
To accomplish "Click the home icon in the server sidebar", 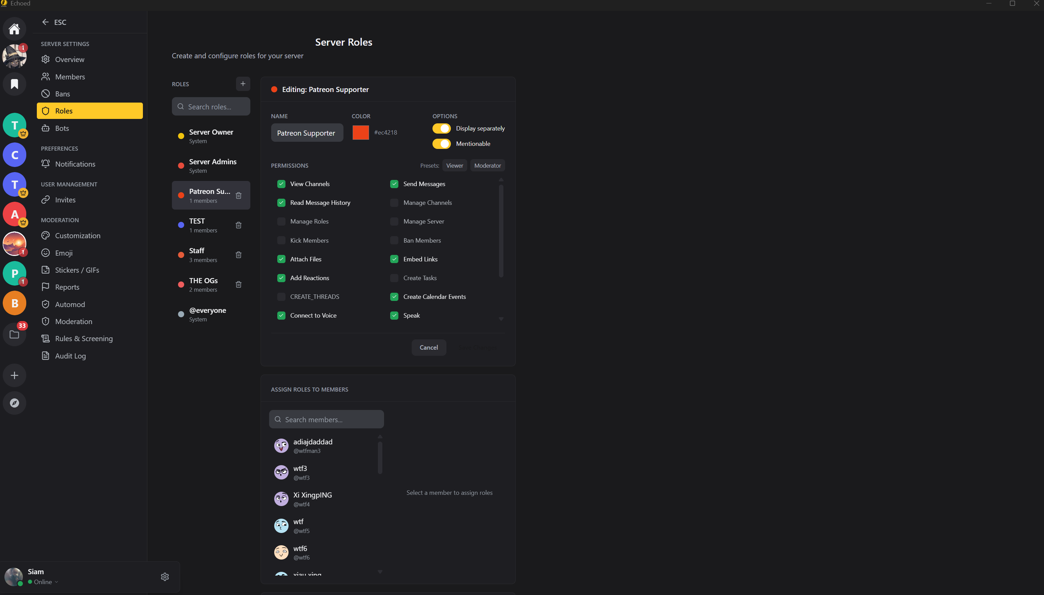I will (x=14, y=29).
